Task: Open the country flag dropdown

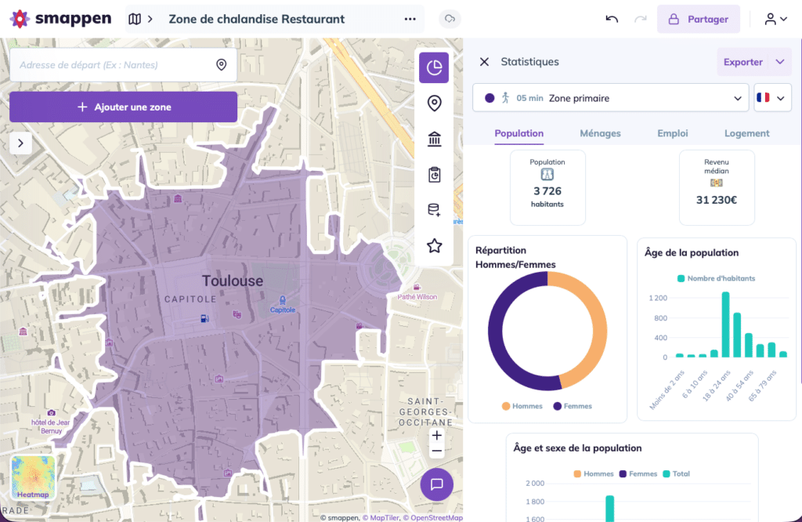Action: click(772, 98)
